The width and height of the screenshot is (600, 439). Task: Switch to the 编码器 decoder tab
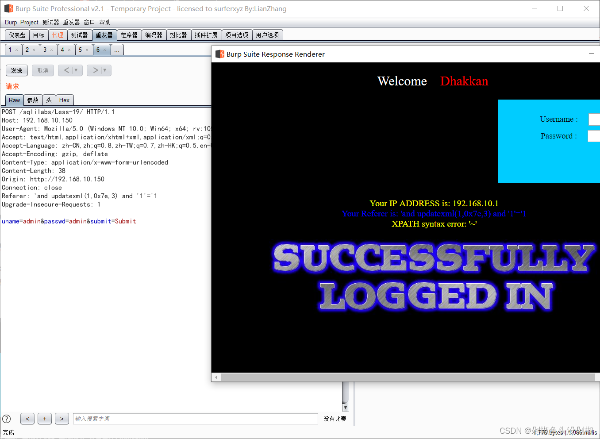coord(154,35)
